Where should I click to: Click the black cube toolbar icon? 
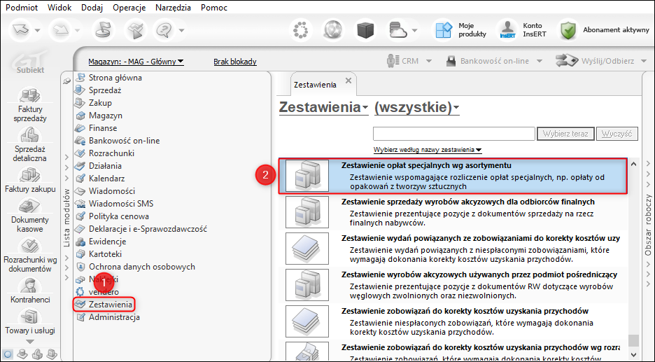tap(365, 30)
